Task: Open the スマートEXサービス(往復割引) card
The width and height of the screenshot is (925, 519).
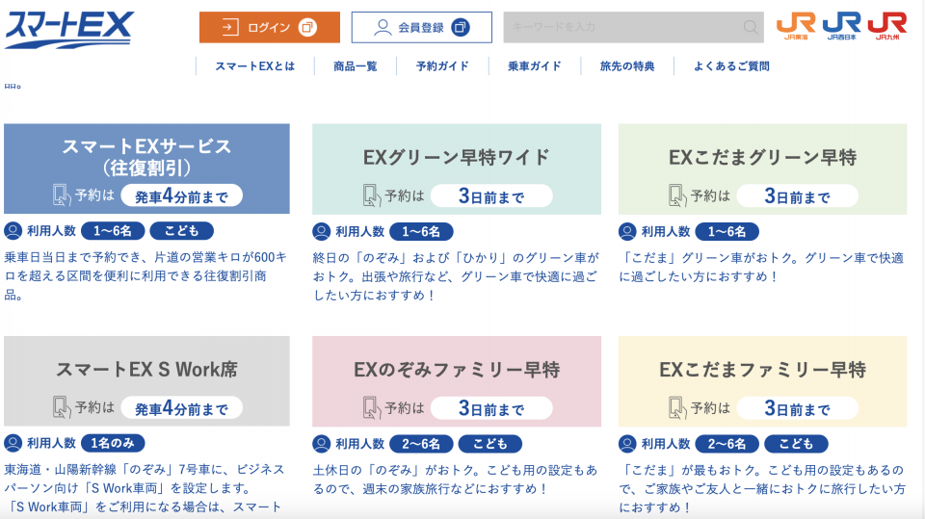Action: pos(146,169)
